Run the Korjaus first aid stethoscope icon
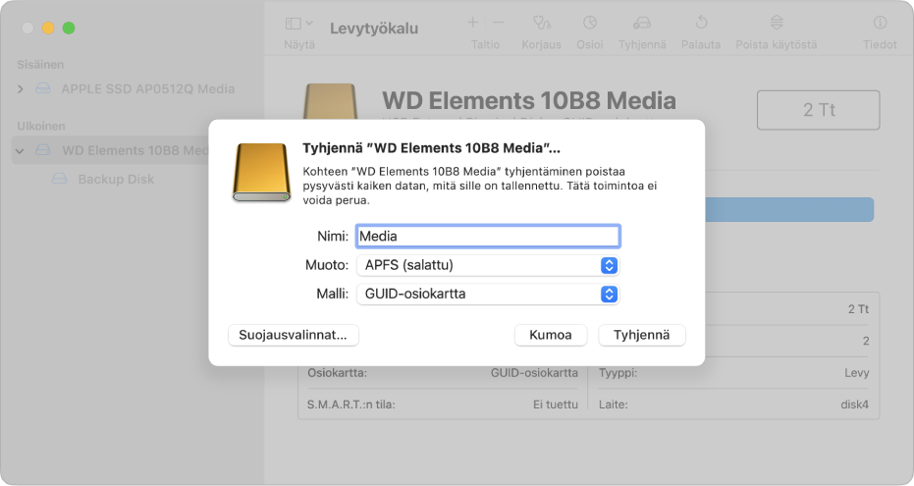 click(542, 23)
